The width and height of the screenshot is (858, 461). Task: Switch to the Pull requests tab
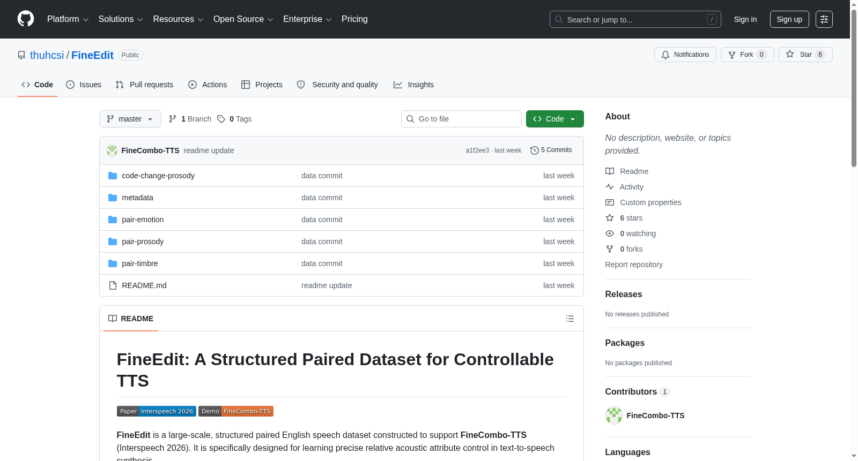click(144, 85)
